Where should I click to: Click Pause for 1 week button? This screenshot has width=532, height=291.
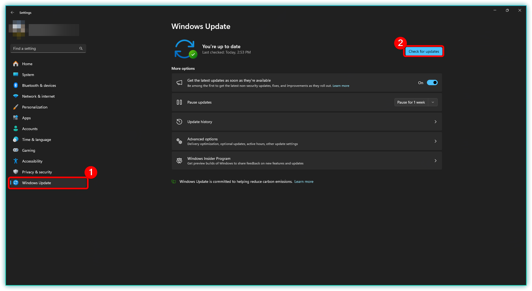coord(411,102)
